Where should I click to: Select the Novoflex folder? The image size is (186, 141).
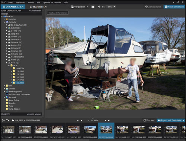click(12, 103)
